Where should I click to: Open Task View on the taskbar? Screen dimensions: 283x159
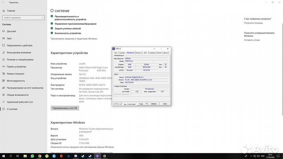(18, 156)
